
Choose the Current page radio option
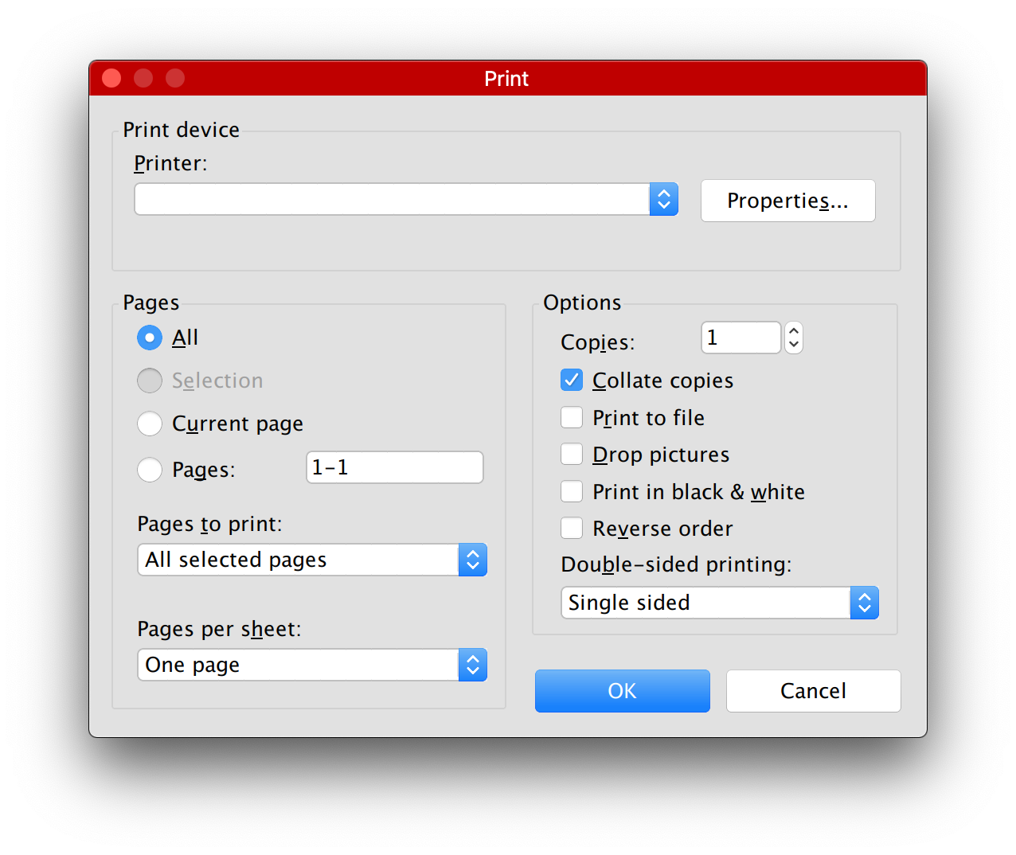tap(150, 424)
